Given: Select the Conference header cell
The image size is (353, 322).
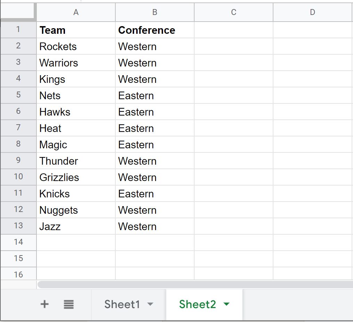Looking at the screenshot, I should point(155,30).
